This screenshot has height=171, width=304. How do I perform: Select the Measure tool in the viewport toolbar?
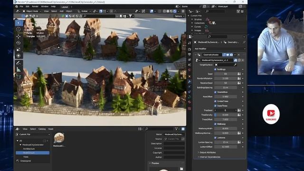19,69
